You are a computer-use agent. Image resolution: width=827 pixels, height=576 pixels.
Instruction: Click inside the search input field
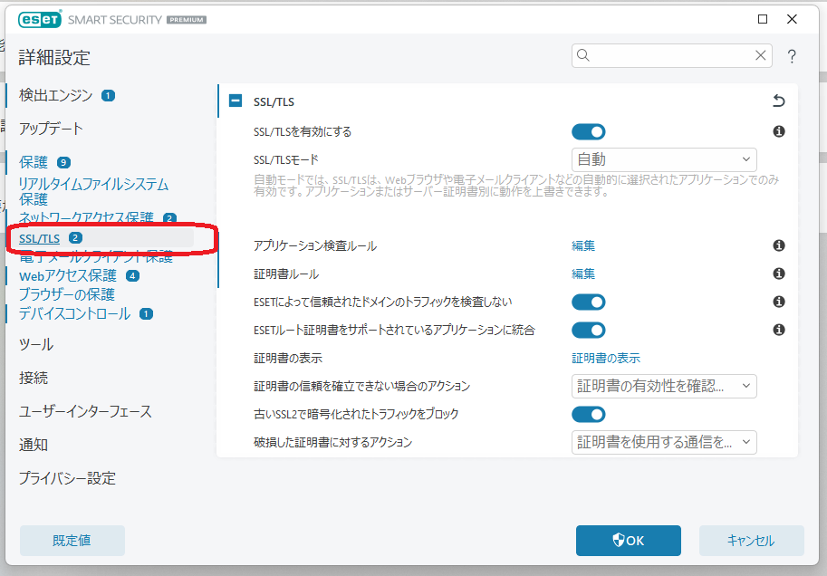(x=671, y=55)
